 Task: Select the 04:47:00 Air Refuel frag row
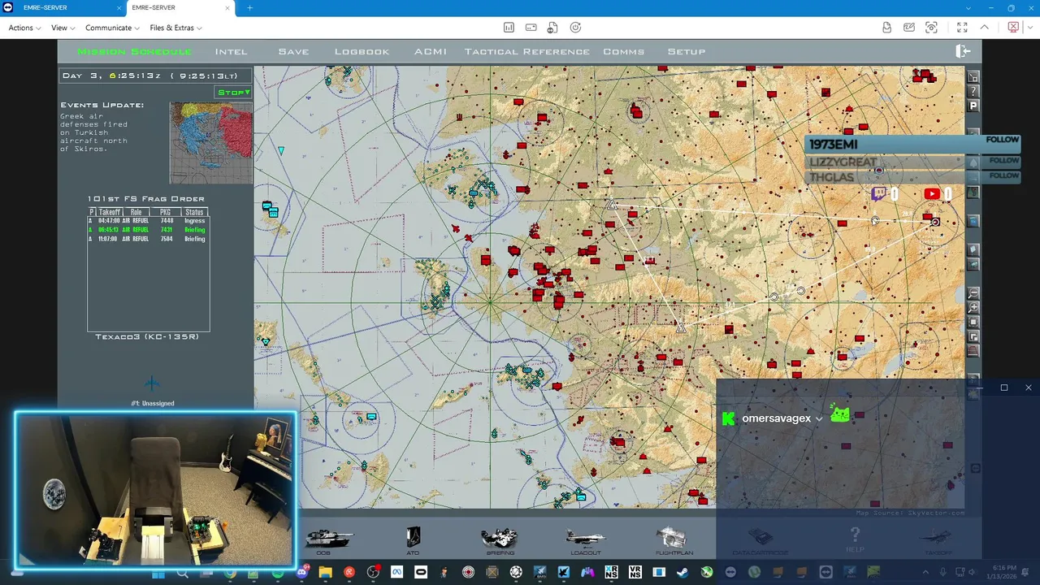pos(148,220)
